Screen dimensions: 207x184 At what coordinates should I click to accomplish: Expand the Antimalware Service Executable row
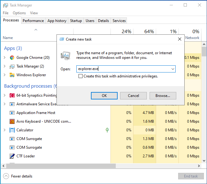pyautogui.click(x=5, y=104)
